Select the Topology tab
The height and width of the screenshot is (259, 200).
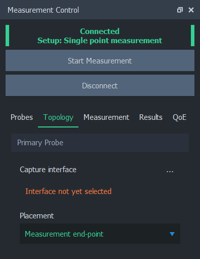pos(58,117)
